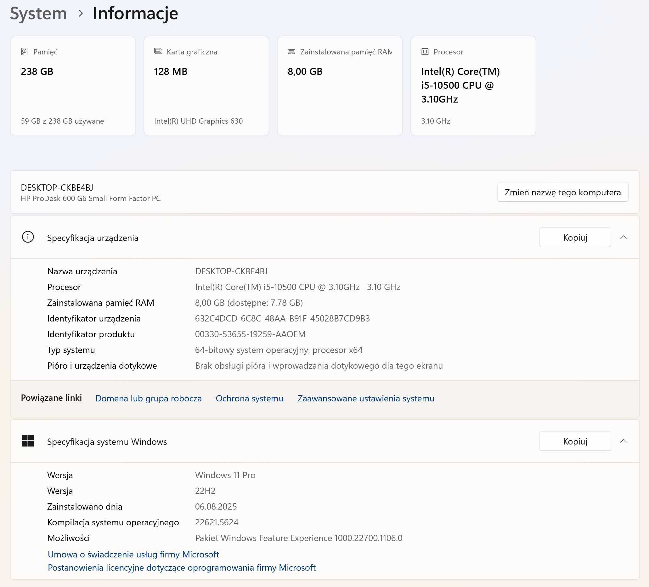Go back to System in breadcrumb
This screenshot has width=649, height=587.
(38, 14)
